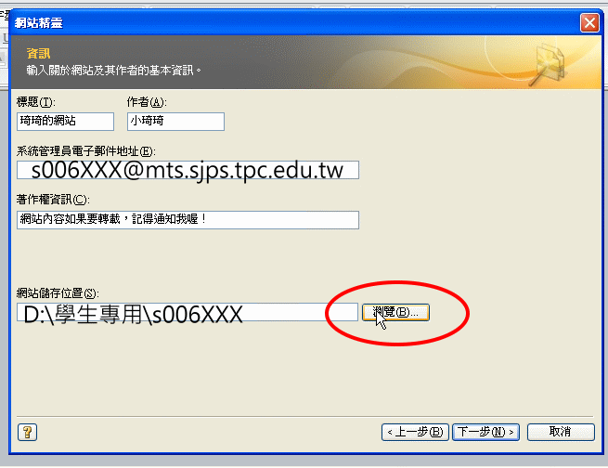Click the 網站儲存位置(S) label
Screen dimensions: 608x468
[x=58, y=293]
